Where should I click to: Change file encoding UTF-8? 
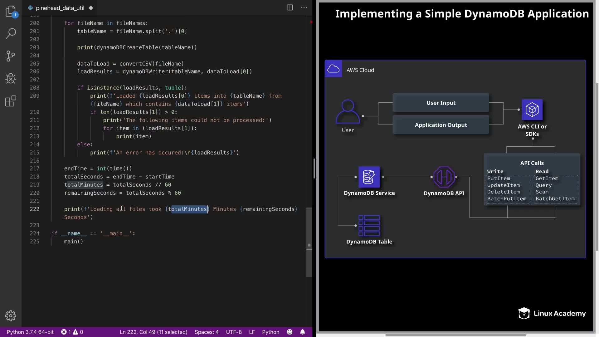234,332
